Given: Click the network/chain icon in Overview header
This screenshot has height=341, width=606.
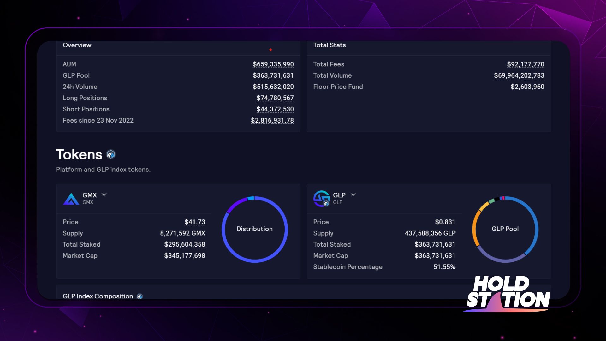Looking at the screenshot, I should pyautogui.click(x=270, y=50).
